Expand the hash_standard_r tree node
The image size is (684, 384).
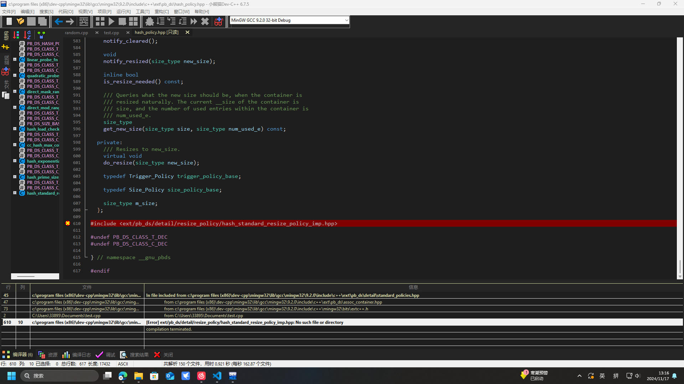point(15,193)
